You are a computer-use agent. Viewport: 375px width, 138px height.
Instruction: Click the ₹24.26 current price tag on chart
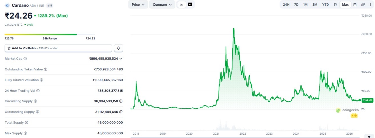point(367,100)
